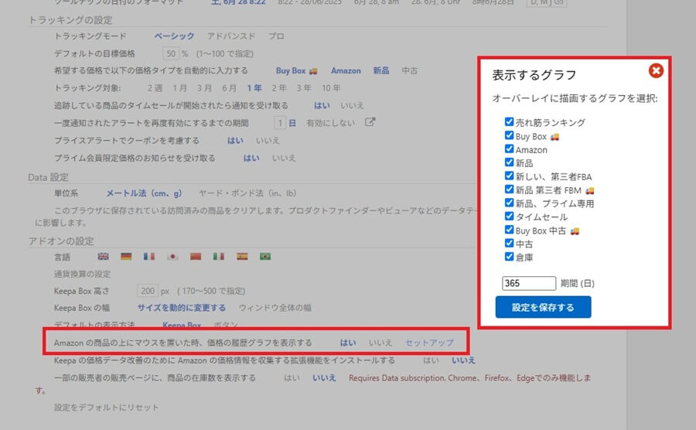
Task: Uncheck the 新品 checkbox in popup
Action: pos(509,162)
